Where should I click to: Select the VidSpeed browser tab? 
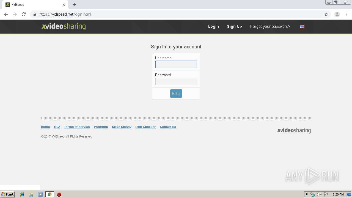[35, 5]
